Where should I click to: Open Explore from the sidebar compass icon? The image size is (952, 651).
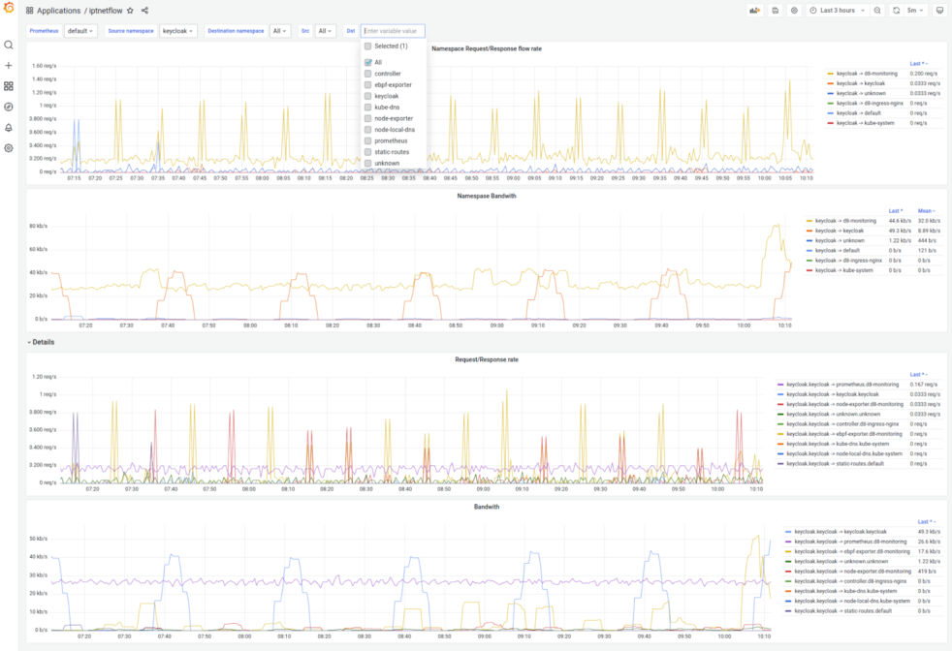8,107
